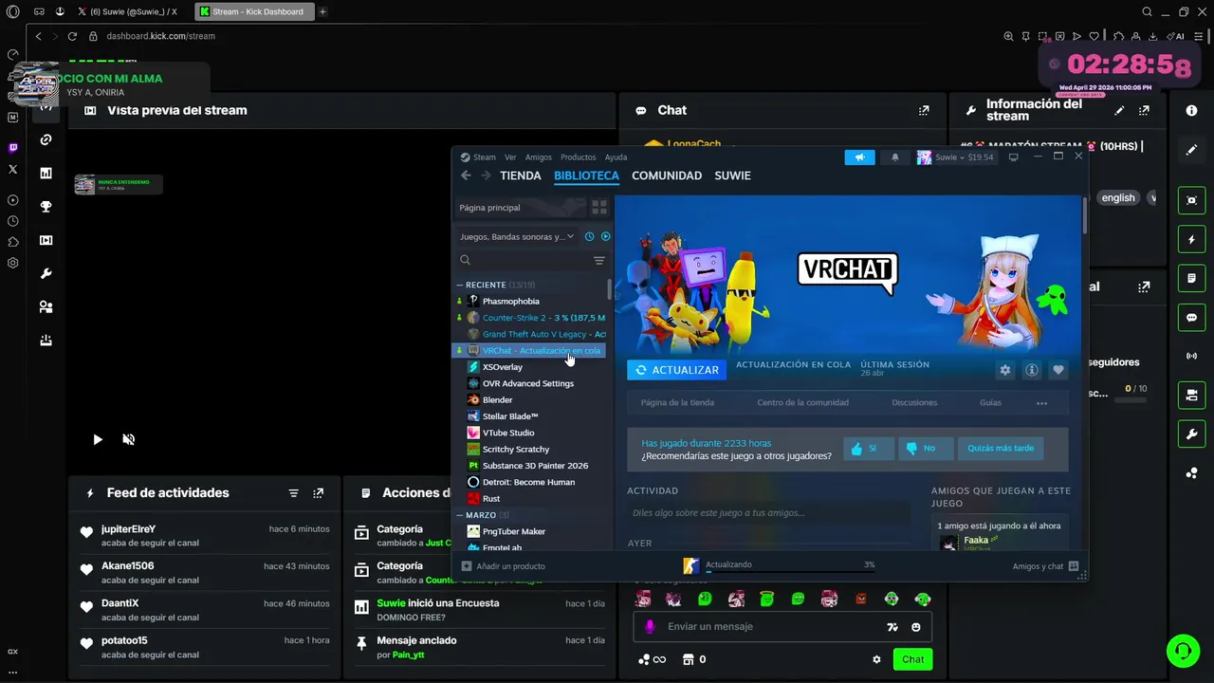Open Página de la tienda link
The image size is (1214, 683).
pos(677,403)
